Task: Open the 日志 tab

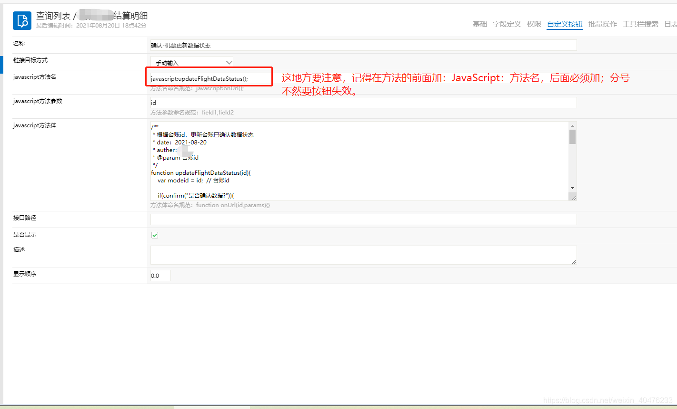Action: tap(671, 24)
